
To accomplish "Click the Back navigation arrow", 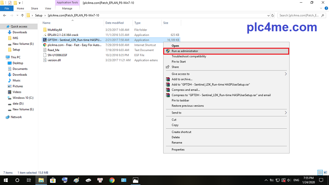I will tap(4, 15).
